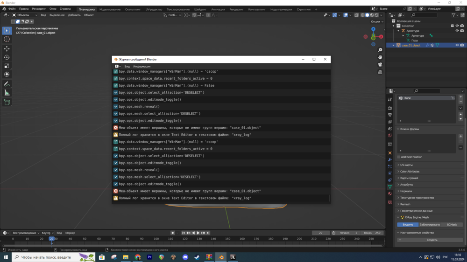The image size is (467, 262).
Task: Click the Создать custom property button
Action: click(432, 240)
